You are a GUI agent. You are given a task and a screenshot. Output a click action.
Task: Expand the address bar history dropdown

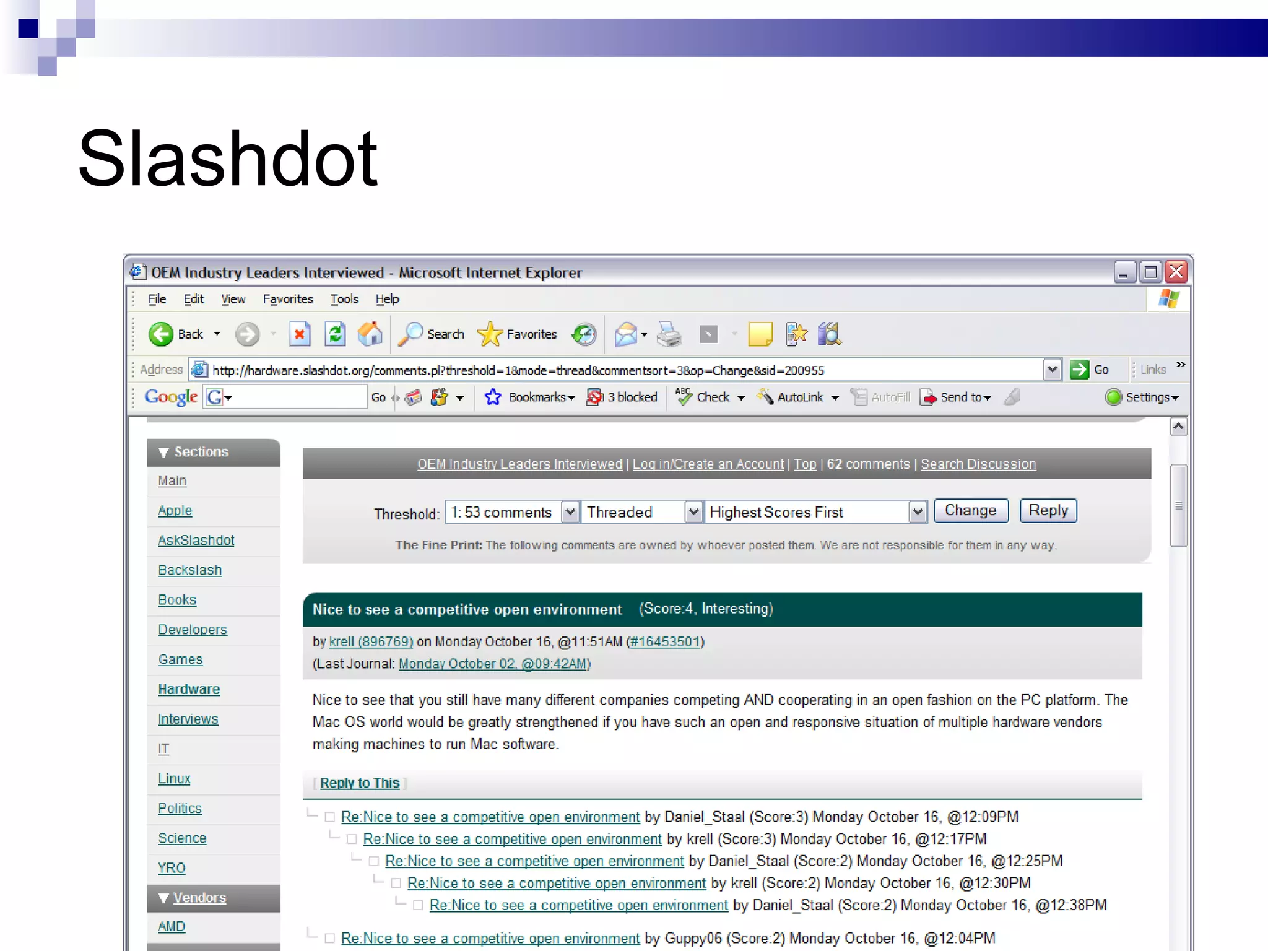click(1052, 370)
